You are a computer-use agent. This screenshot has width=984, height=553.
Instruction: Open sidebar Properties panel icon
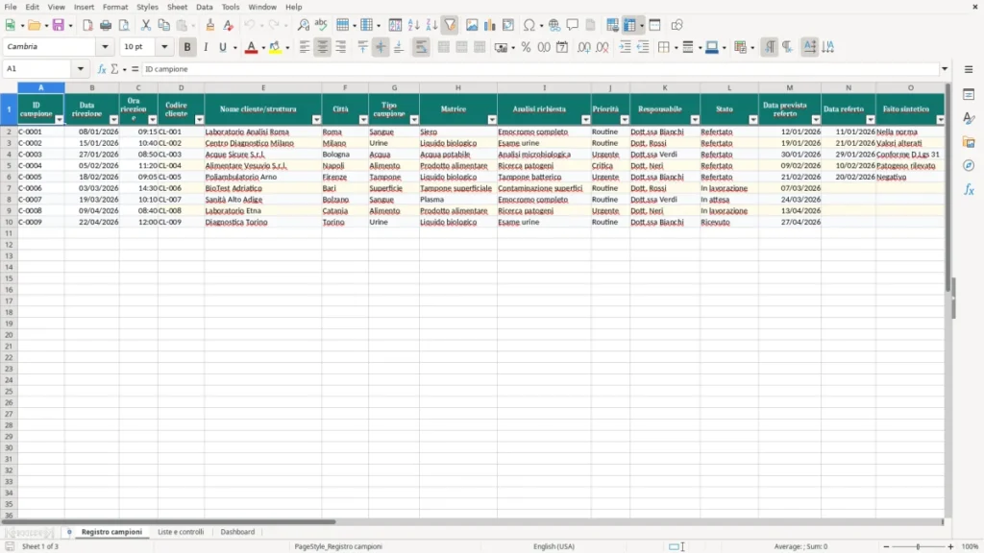[x=969, y=95]
